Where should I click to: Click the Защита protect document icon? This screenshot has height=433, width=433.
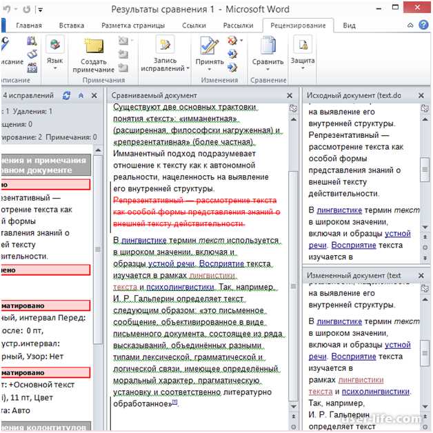pos(303,44)
